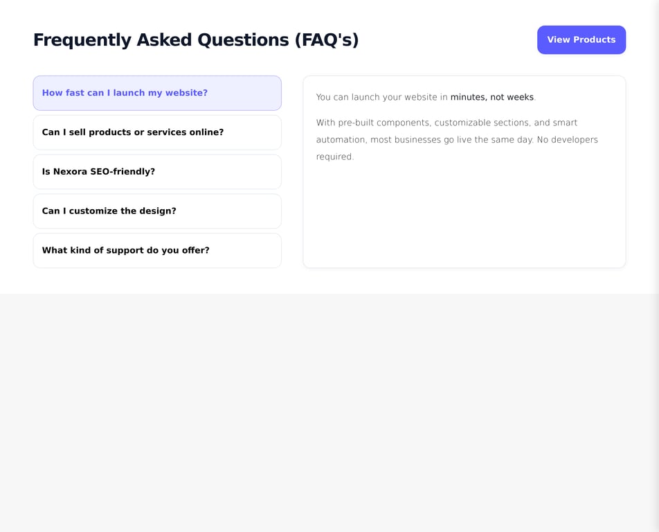Expand the "Can I customize the design?" question
The width and height of the screenshot is (659, 532).
[157, 211]
